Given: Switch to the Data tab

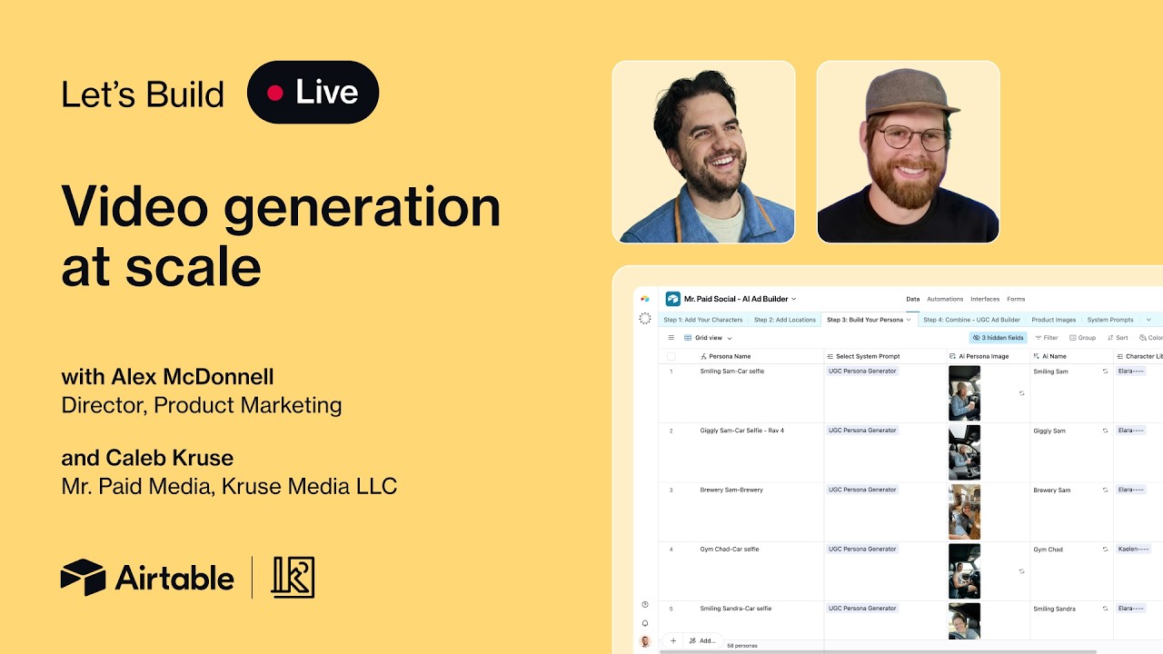Looking at the screenshot, I should 913,299.
